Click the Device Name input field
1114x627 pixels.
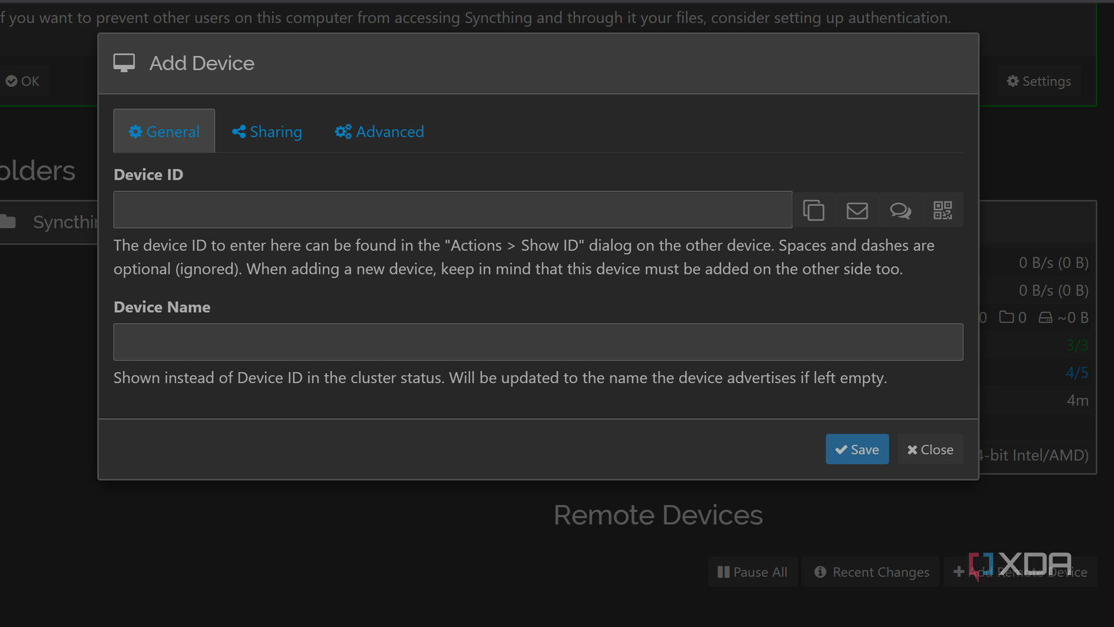click(538, 342)
